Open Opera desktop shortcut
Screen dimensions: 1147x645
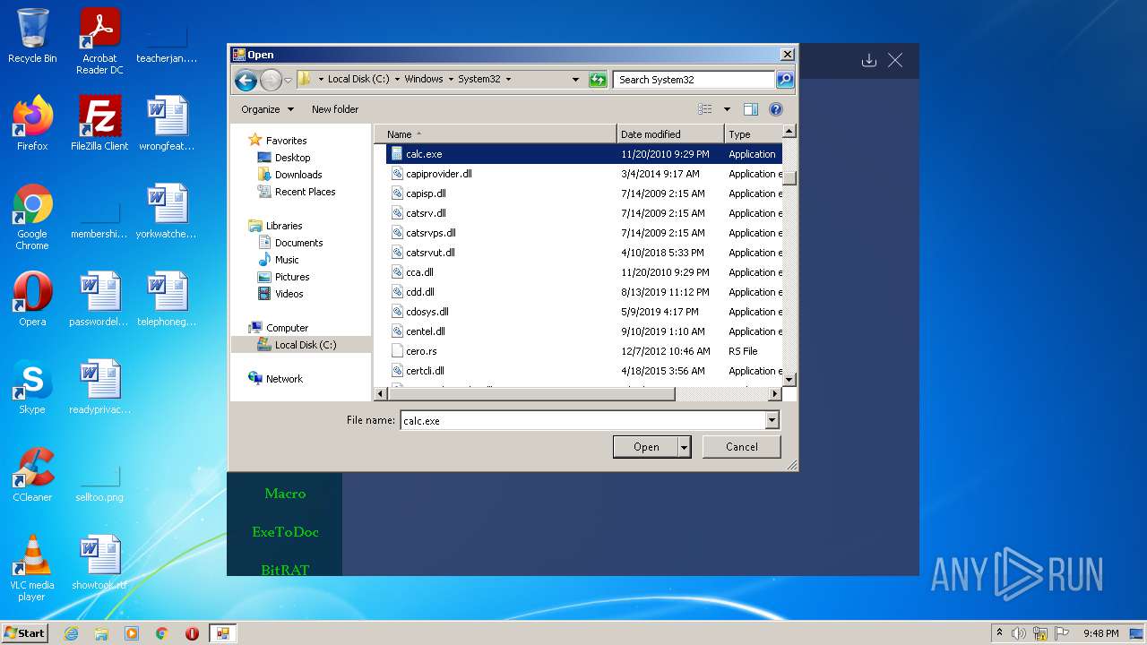(32, 299)
